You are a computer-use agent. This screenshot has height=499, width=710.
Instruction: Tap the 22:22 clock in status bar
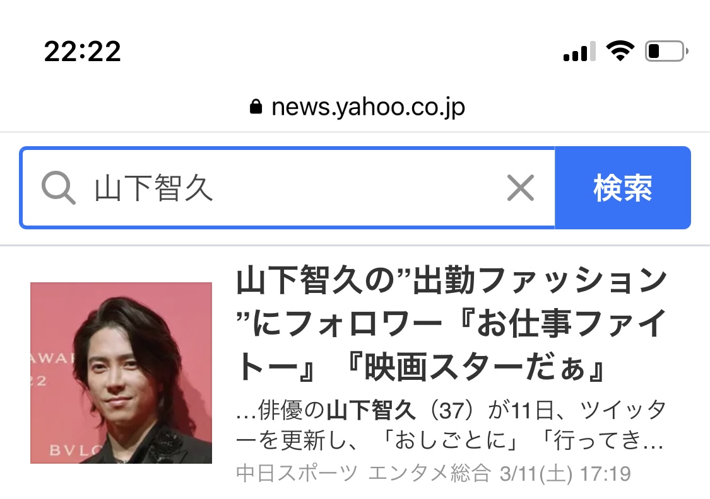(x=83, y=51)
